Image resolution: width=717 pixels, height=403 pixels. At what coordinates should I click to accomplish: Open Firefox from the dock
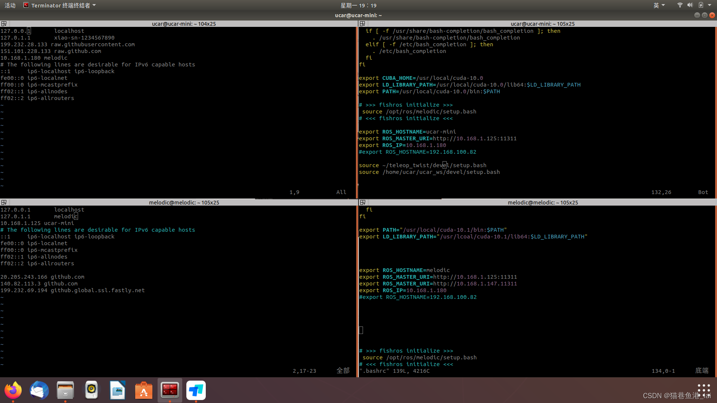(13, 390)
